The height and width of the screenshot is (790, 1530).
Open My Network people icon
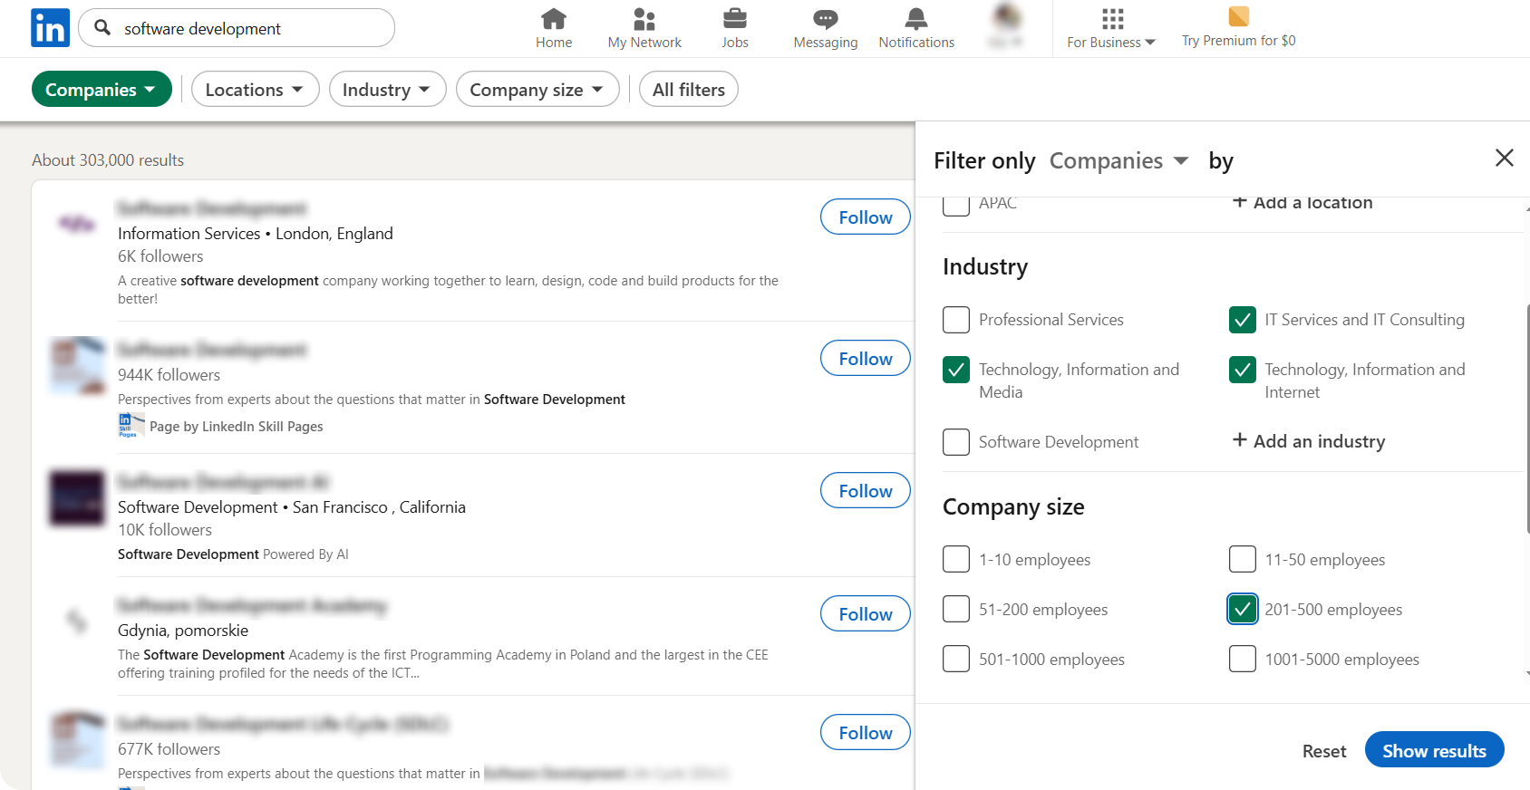[x=644, y=18]
